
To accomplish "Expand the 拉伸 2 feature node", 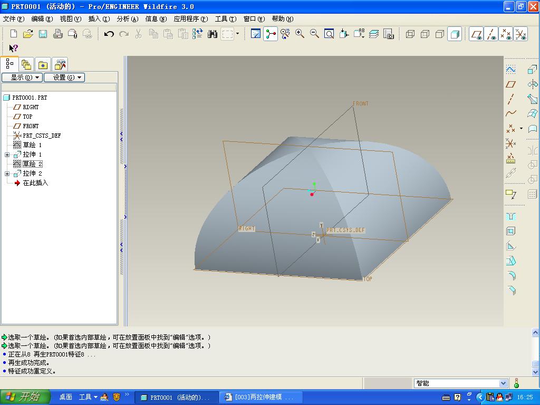I will [7, 173].
